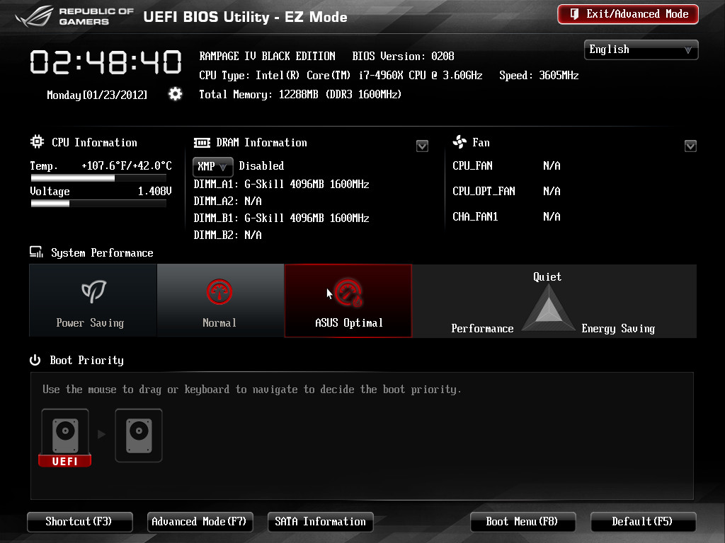The image size is (725, 543).
Task: Open SATA Information
Action: [321, 522]
